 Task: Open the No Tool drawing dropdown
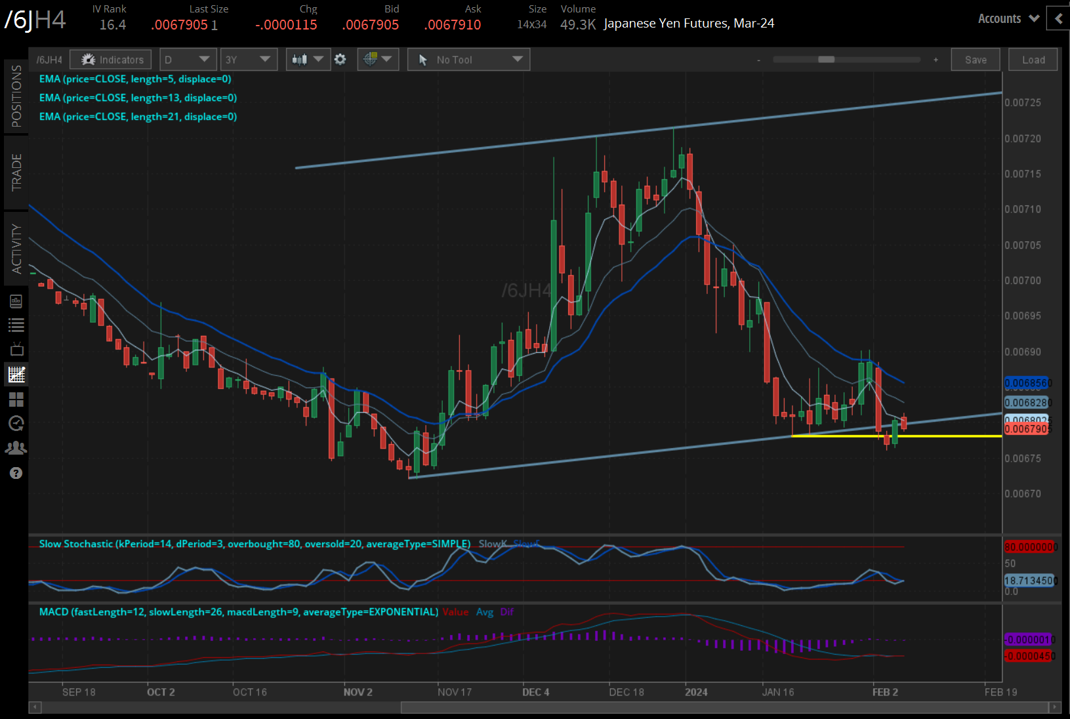[468, 60]
